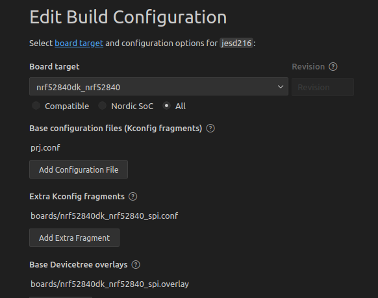Follow the 'board target' hyperlink
The width and height of the screenshot is (378, 298).
click(x=79, y=43)
